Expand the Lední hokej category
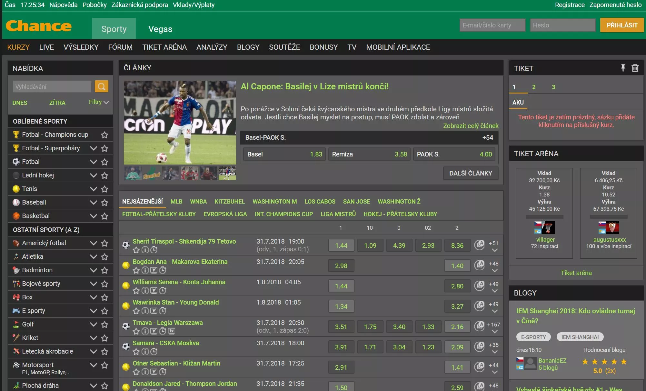Image resolution: width=646 pixels, height=391 pixels. pos(93,175)
